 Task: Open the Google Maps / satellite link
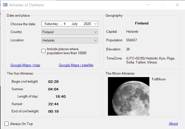coord(76,65)
